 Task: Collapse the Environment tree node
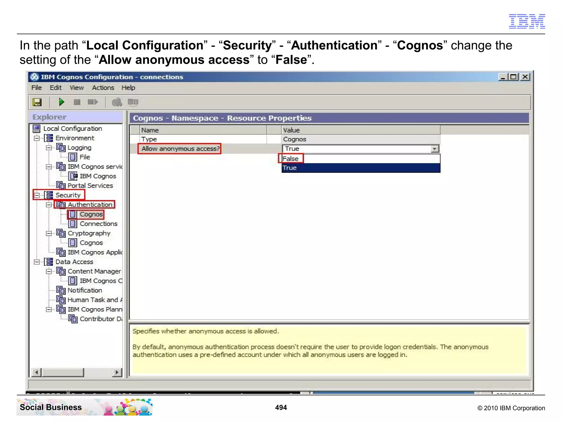(37, 138)
